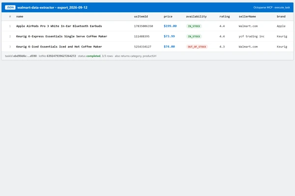The height and width of the screenshot is (196, 295).
Task: Click row number 1
Action: [10, 26]
